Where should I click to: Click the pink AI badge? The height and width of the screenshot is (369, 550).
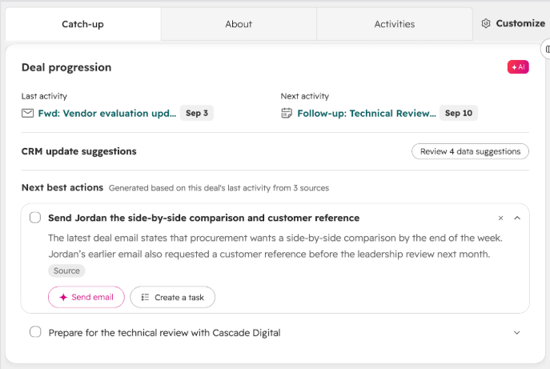click(518, 67)
